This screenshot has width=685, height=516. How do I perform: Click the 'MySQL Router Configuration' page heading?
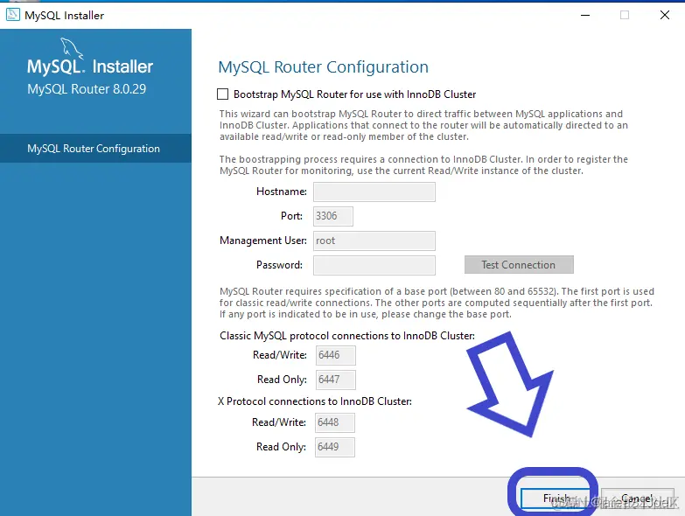tap(324, 66)
